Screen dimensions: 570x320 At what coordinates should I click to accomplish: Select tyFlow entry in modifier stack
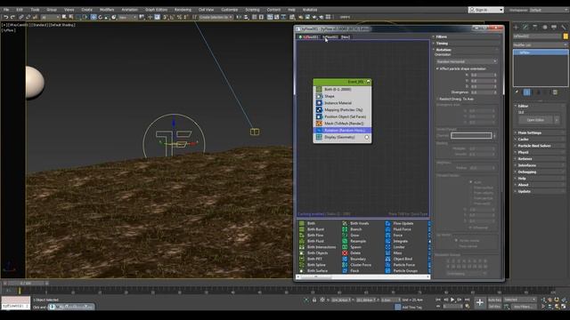(x=541, y=52)
